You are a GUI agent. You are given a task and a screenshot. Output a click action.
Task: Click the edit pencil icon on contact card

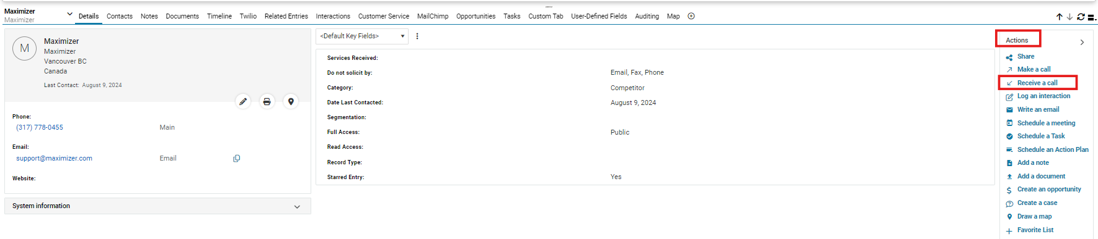click(243, 102)
